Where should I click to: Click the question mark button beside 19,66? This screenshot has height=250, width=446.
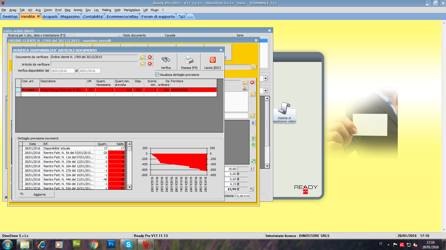251,169
